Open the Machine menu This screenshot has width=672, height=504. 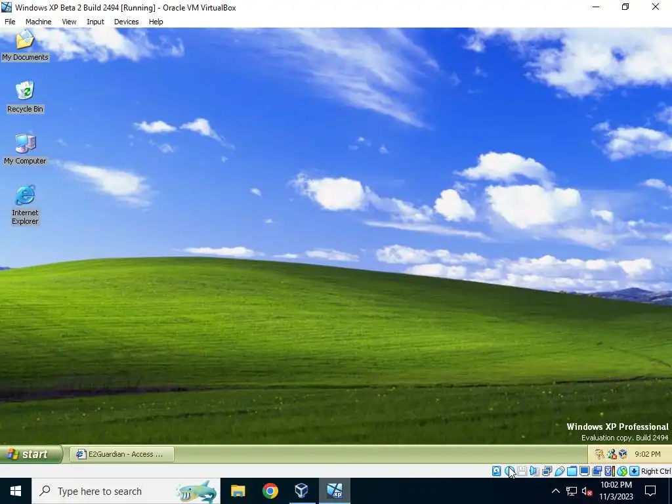[39, 22]
